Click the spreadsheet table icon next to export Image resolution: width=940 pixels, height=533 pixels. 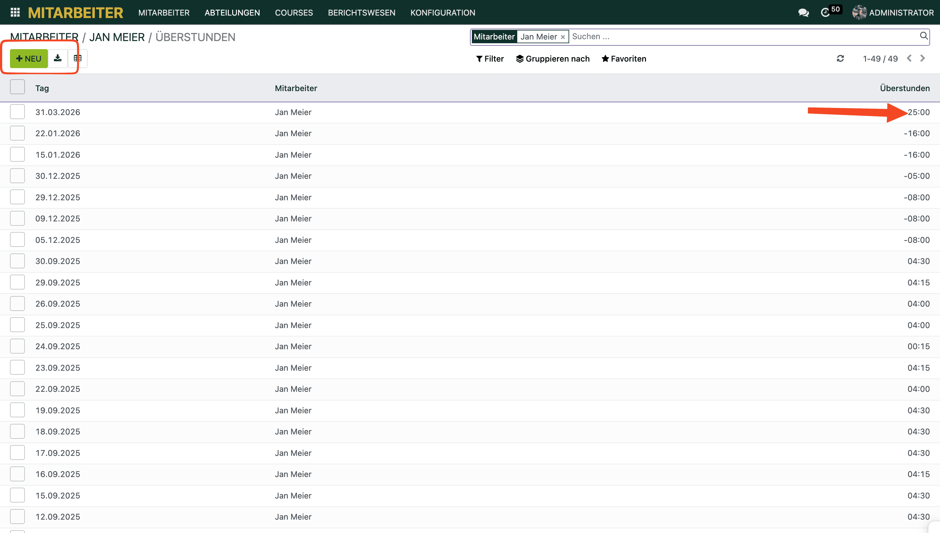click(78, 58)
